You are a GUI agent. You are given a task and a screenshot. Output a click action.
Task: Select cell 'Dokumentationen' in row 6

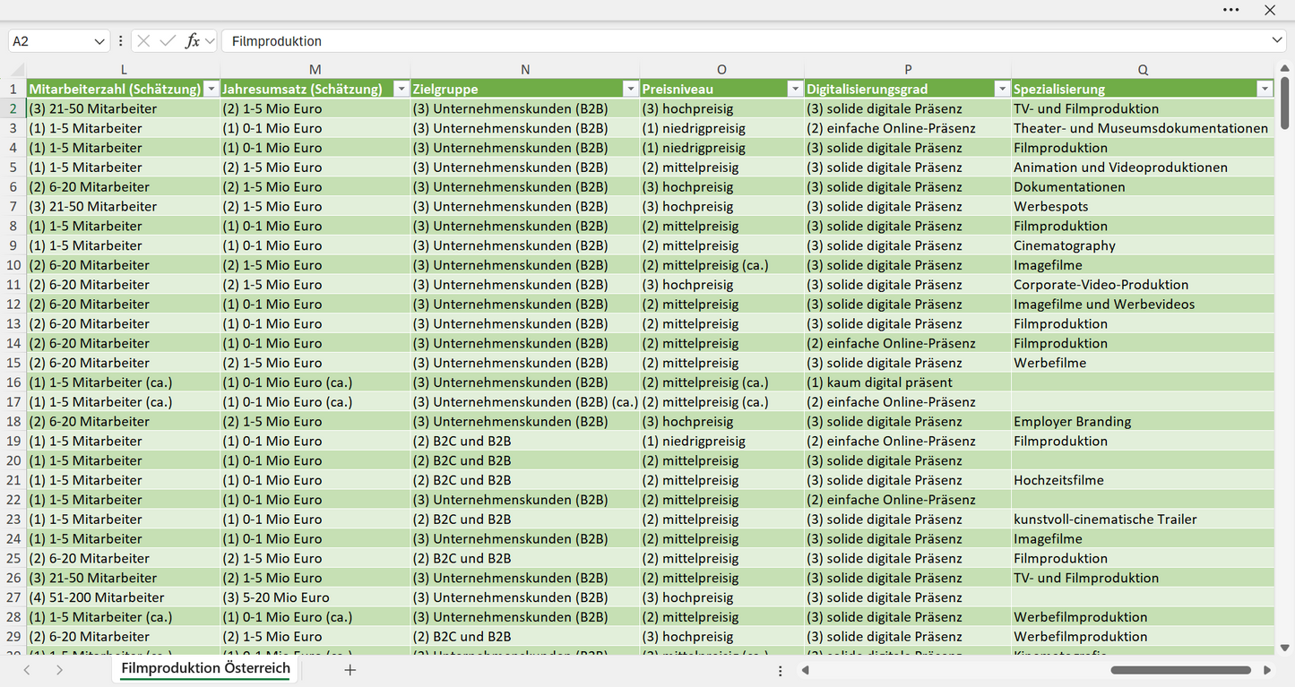1143,187
